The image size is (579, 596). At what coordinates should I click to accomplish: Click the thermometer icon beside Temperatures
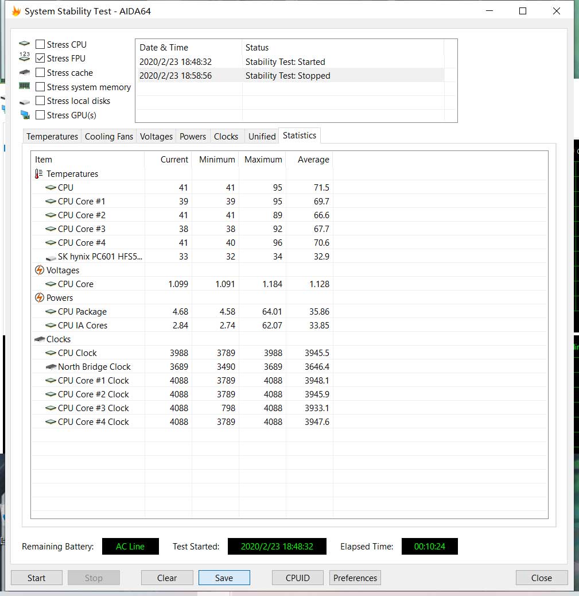(x=39, y=174)
